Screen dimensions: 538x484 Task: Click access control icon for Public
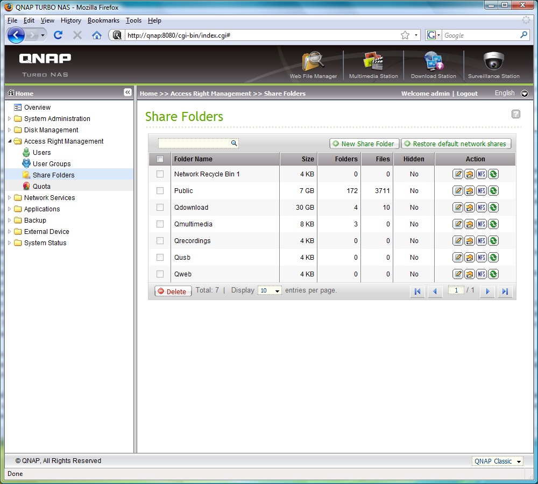click(469, 191)
